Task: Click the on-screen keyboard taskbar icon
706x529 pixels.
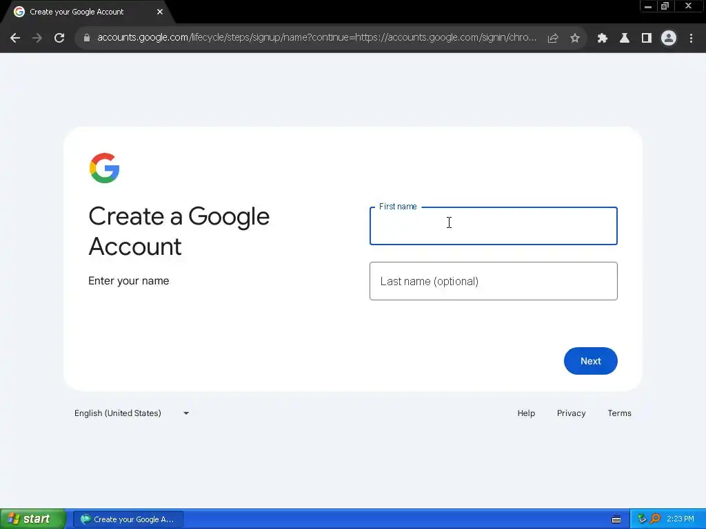Action: pyautogui.click(x=616, y=519)
